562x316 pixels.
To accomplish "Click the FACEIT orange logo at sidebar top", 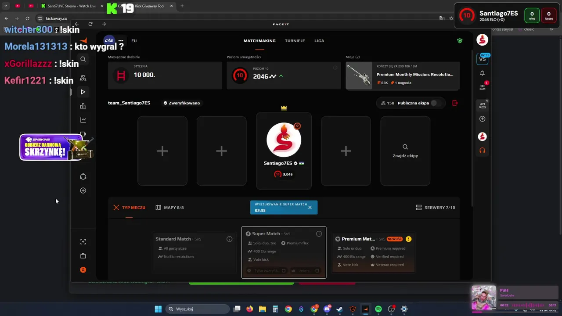I will (x=83, y=41).
